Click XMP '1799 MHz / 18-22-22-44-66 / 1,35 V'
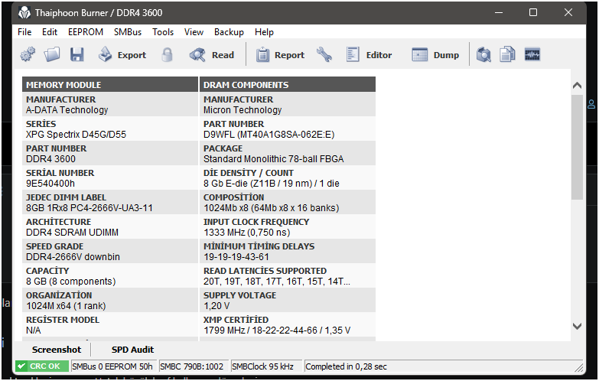 tap(277, 331)
